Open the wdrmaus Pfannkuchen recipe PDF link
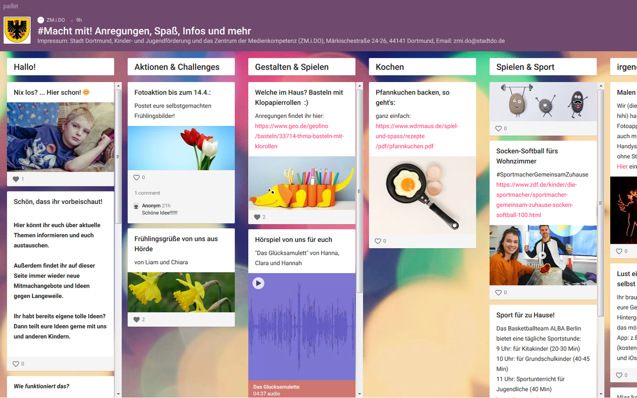Image resolution: width=637 pixels, height=398 pixels. (417, 136)
